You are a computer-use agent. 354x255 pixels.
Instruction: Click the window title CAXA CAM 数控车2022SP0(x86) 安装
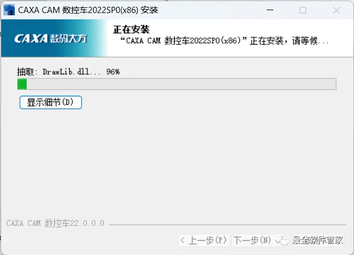[x=88, y=10]
